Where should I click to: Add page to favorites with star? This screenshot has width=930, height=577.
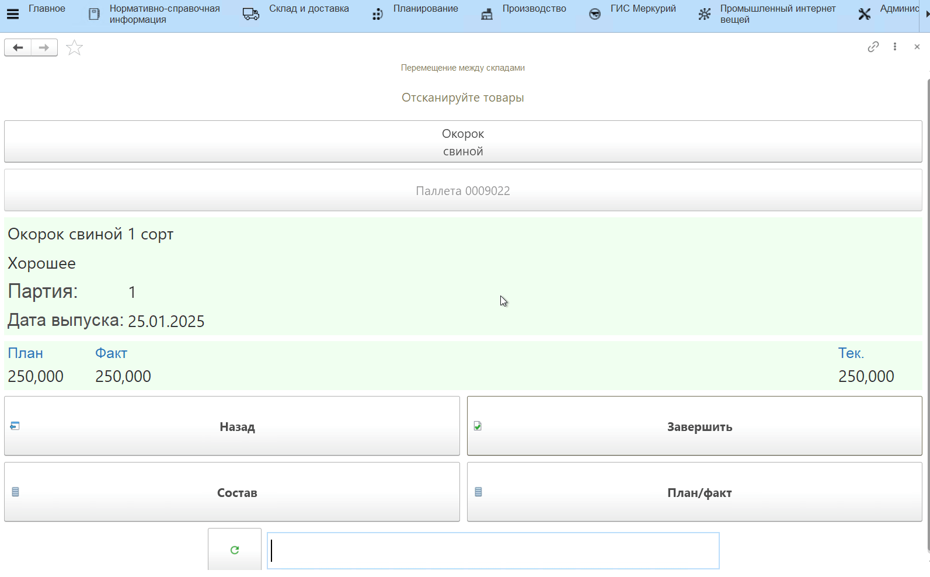74,48
